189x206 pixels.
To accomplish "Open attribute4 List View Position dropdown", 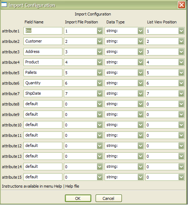I will click(x=181, y=62).
